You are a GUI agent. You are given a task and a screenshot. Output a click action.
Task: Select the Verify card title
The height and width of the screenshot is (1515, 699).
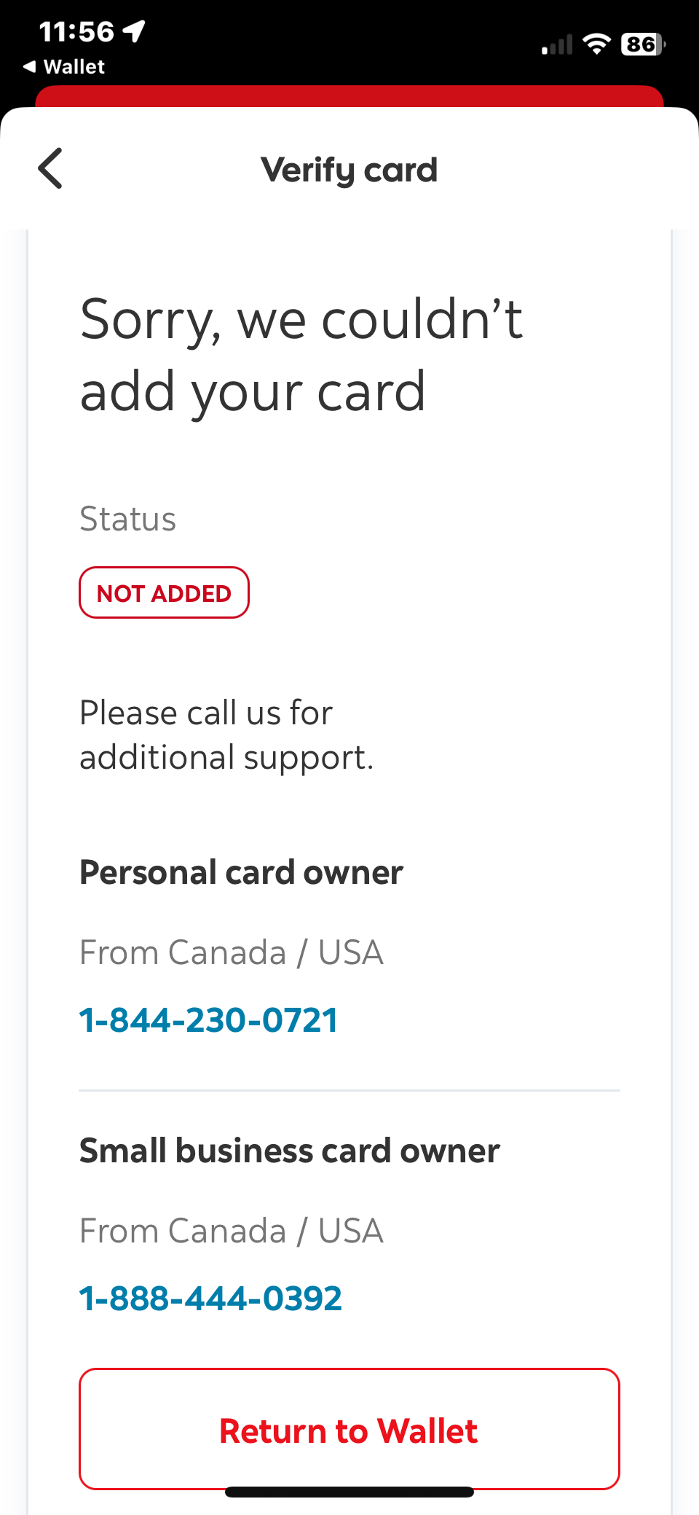349,168
